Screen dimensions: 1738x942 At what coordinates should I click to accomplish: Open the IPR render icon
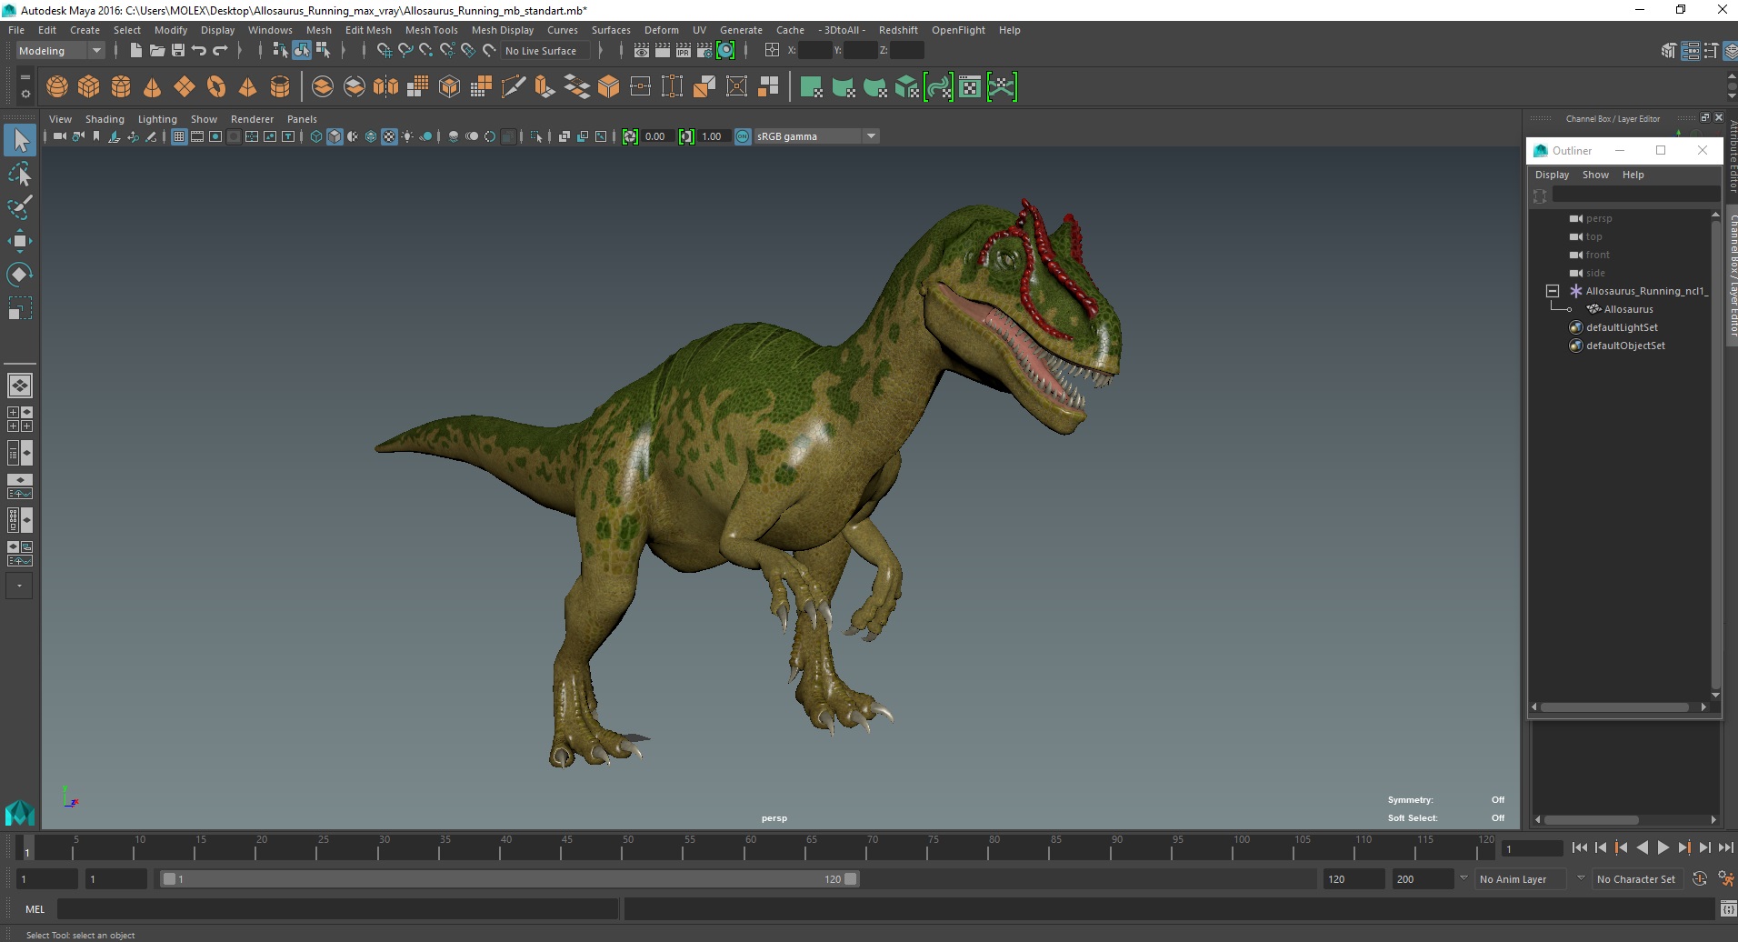(x=684, y=51)
